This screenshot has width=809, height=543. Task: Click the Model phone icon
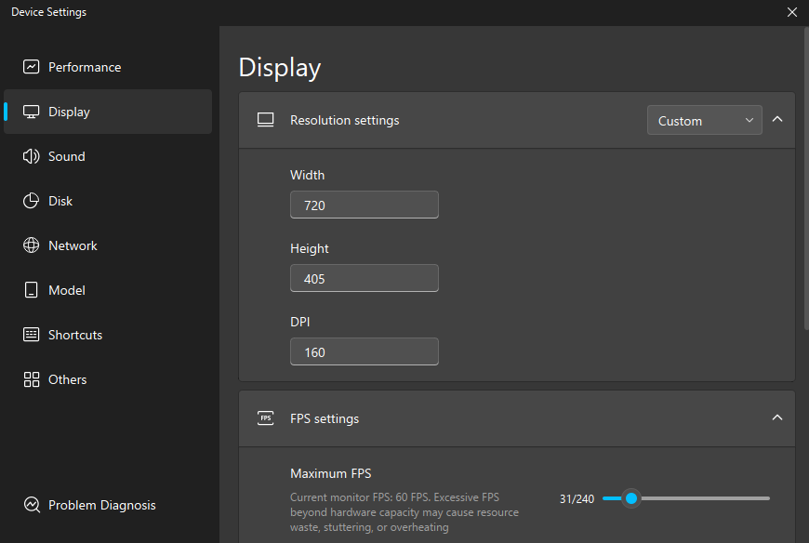click(x=31, y=290)
